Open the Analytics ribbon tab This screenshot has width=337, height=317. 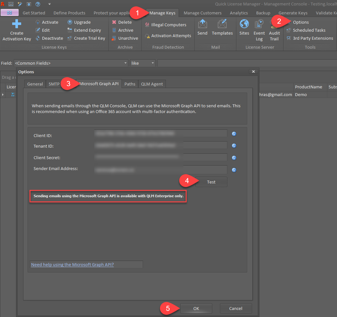tap(239, 13)
